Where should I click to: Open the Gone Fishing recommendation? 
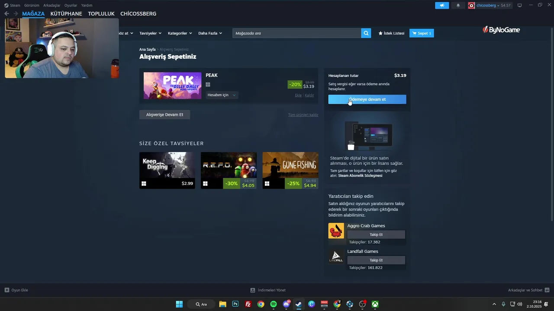coord(290,170)
